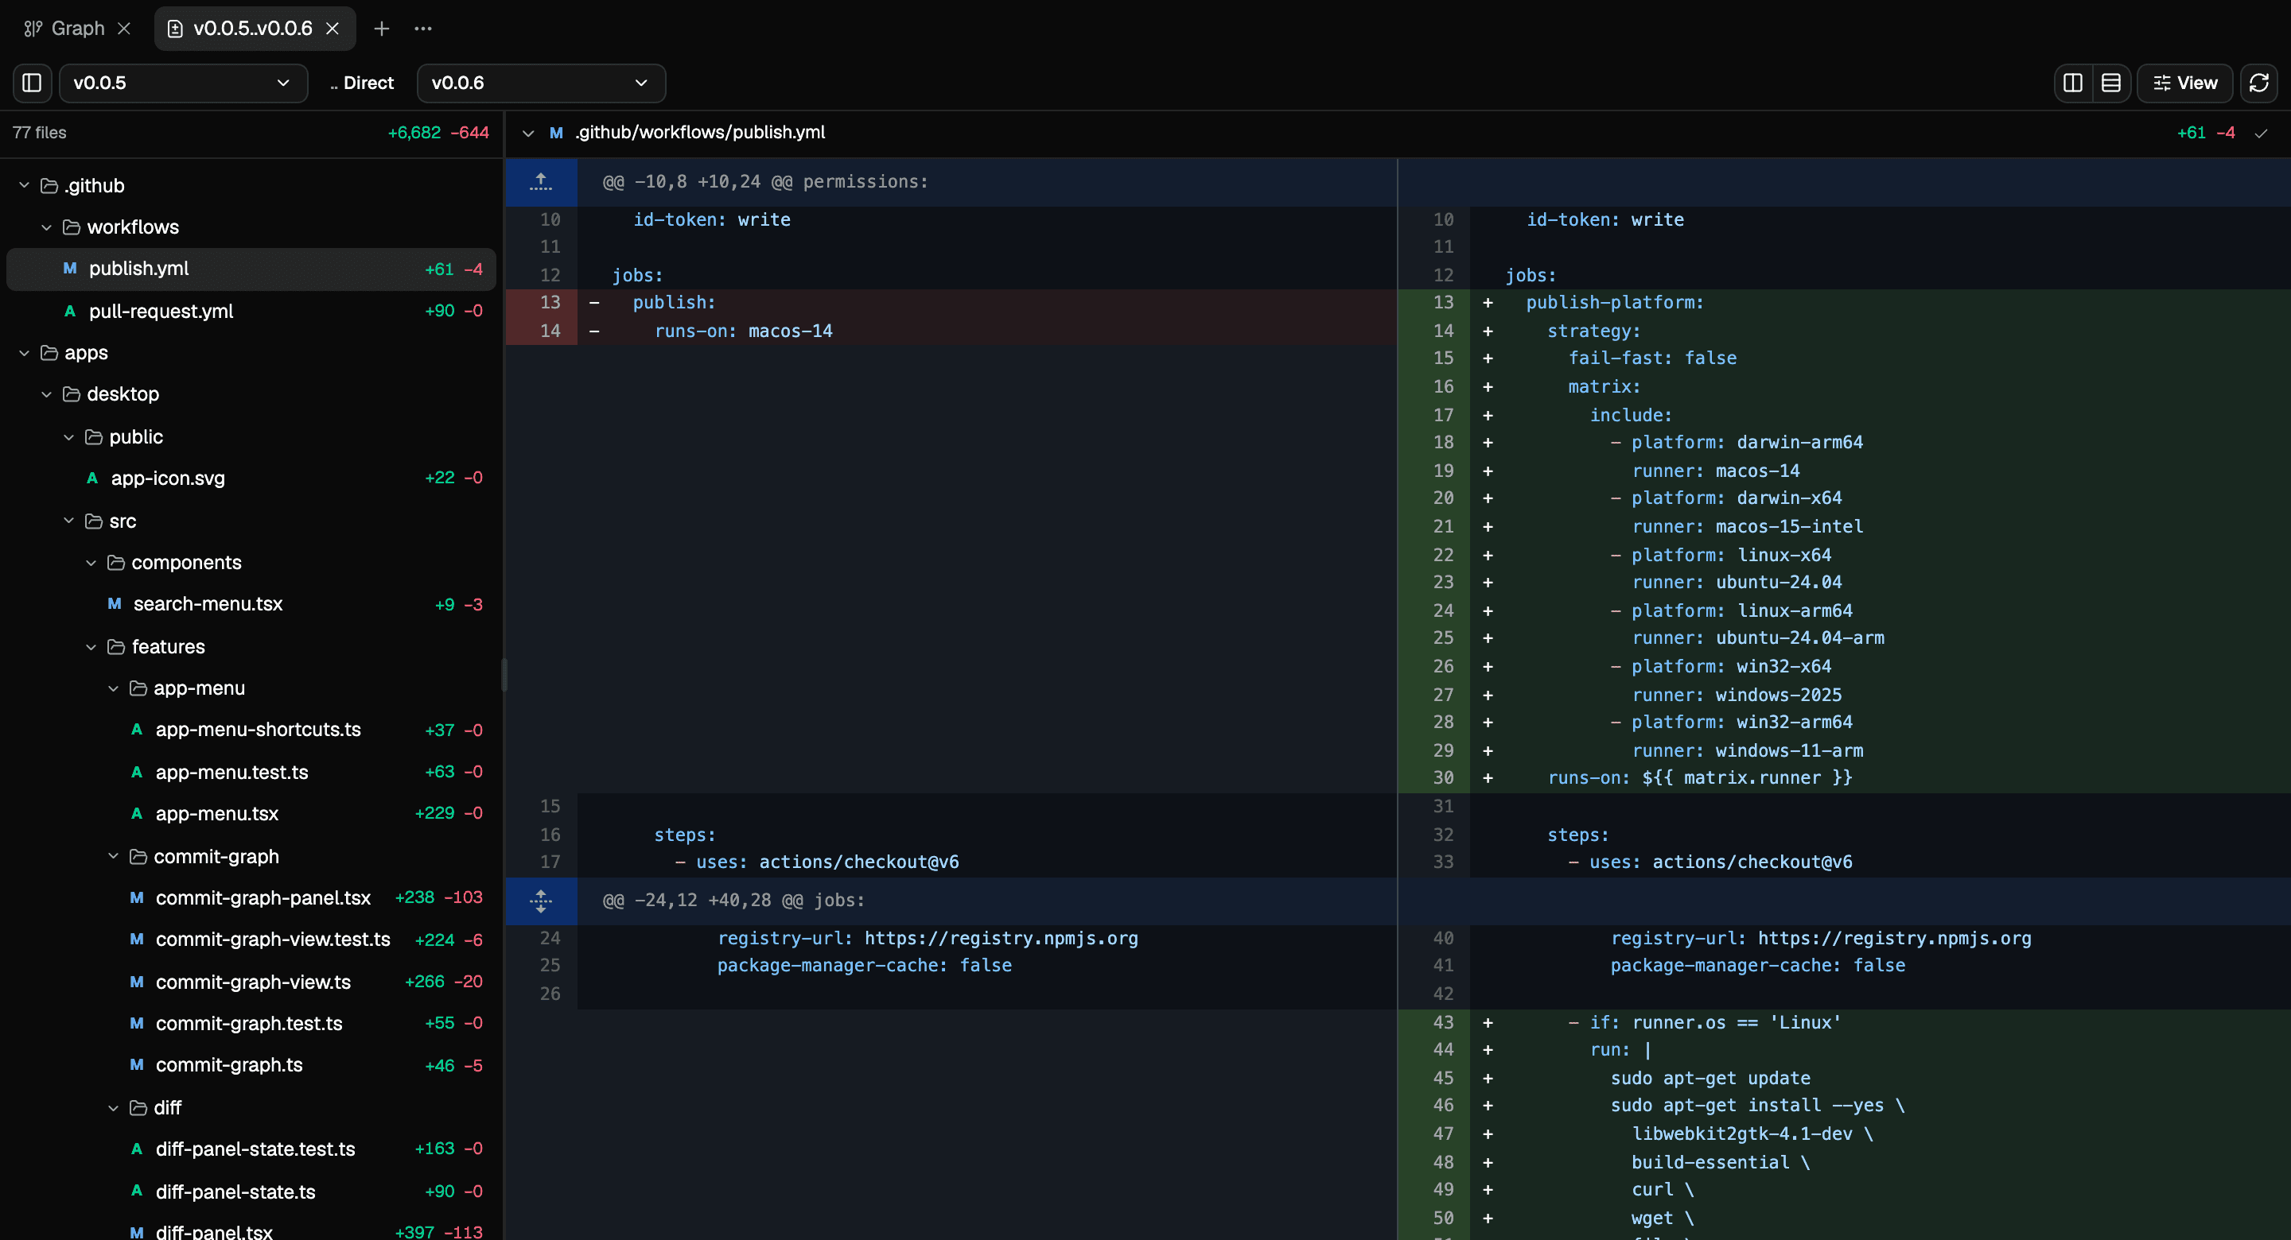Image resolution: width=2291 pixels, height=1240 pixels.
Task: Open a new tab with plus icon
Action: tap(382, 29)
